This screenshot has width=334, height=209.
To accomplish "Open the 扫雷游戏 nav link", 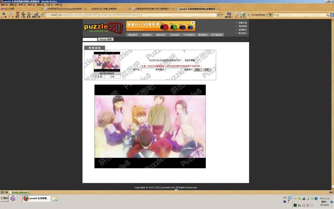I will [175, 35].
